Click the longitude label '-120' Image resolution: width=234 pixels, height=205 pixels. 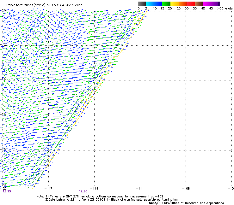[3, 189]
